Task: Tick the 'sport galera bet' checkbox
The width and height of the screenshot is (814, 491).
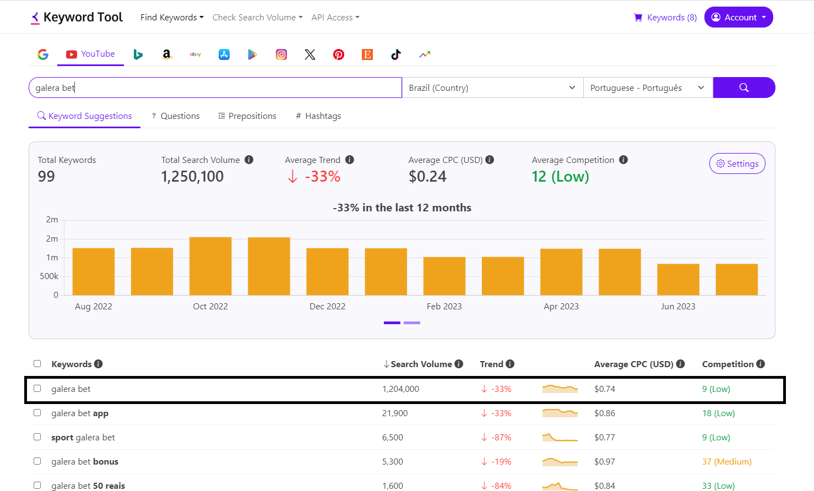Action: pos(37,437)
